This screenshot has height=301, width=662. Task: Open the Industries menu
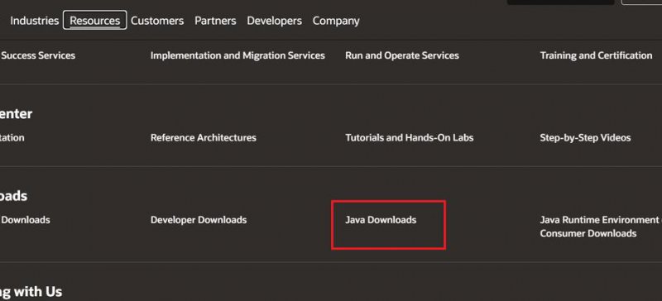pyautogui.click(x=34, y=21)
